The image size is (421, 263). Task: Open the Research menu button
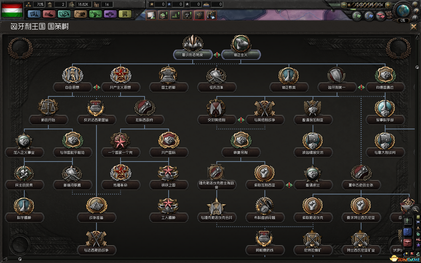[34, 14]
